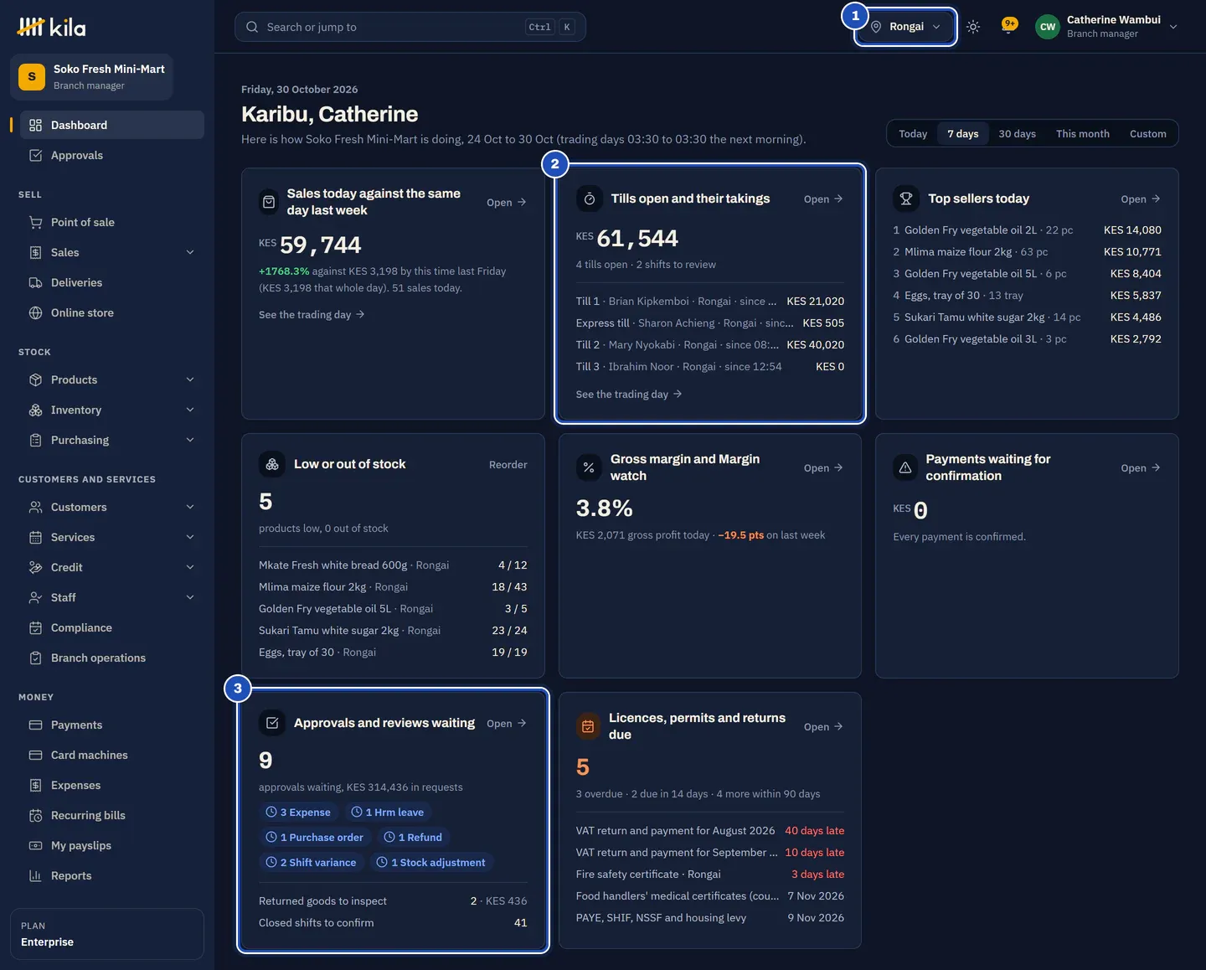This screenshot has width=1206, height=970.
Task: Click the Deliveries truck icon
Action: pyautogui.click(x=35, y=282)
